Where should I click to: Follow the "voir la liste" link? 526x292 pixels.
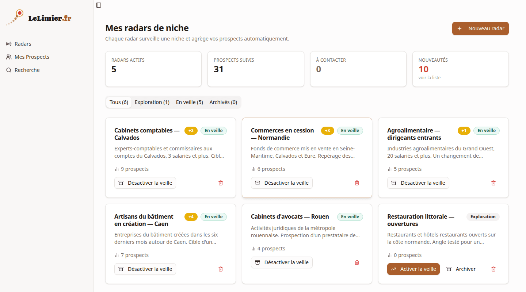click(x=430, y=77)
